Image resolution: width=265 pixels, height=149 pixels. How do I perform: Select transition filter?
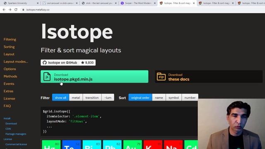(92, 98)
